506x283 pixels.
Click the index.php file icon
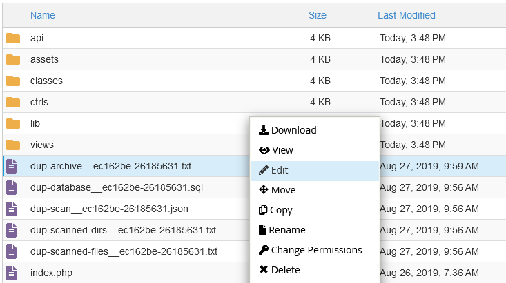point(12,273)
